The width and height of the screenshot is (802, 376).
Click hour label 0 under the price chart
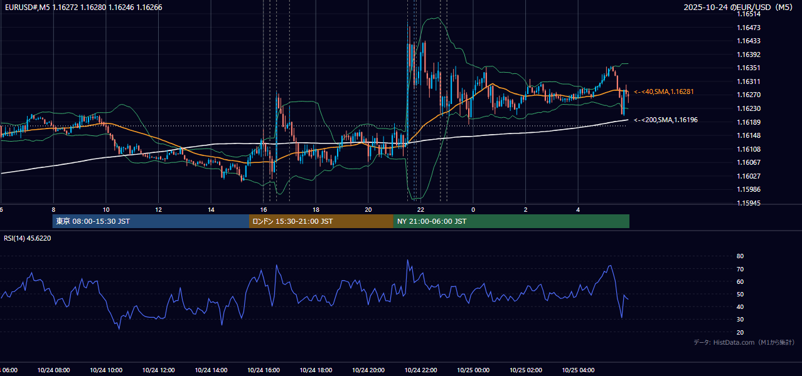coord(473,210)
